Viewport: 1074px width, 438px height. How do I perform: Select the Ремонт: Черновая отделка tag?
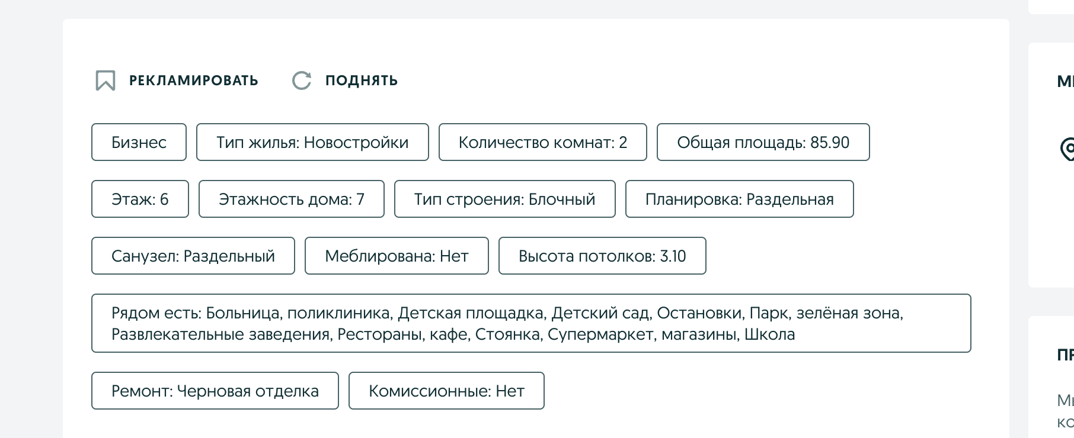tap(215, 391)
